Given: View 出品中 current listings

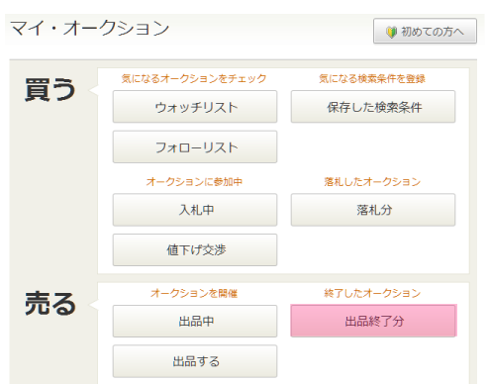Looking at the screenshot, I should point(195,321).
